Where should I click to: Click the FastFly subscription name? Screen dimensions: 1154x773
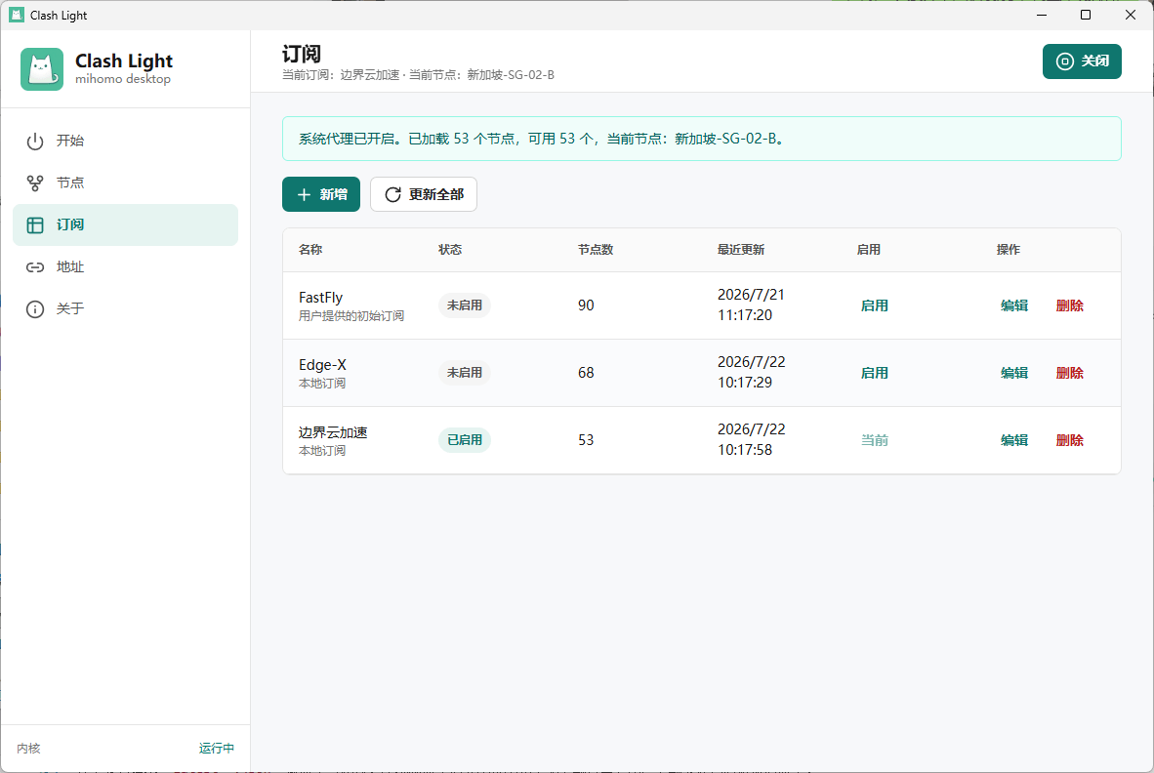pos(321,297)
